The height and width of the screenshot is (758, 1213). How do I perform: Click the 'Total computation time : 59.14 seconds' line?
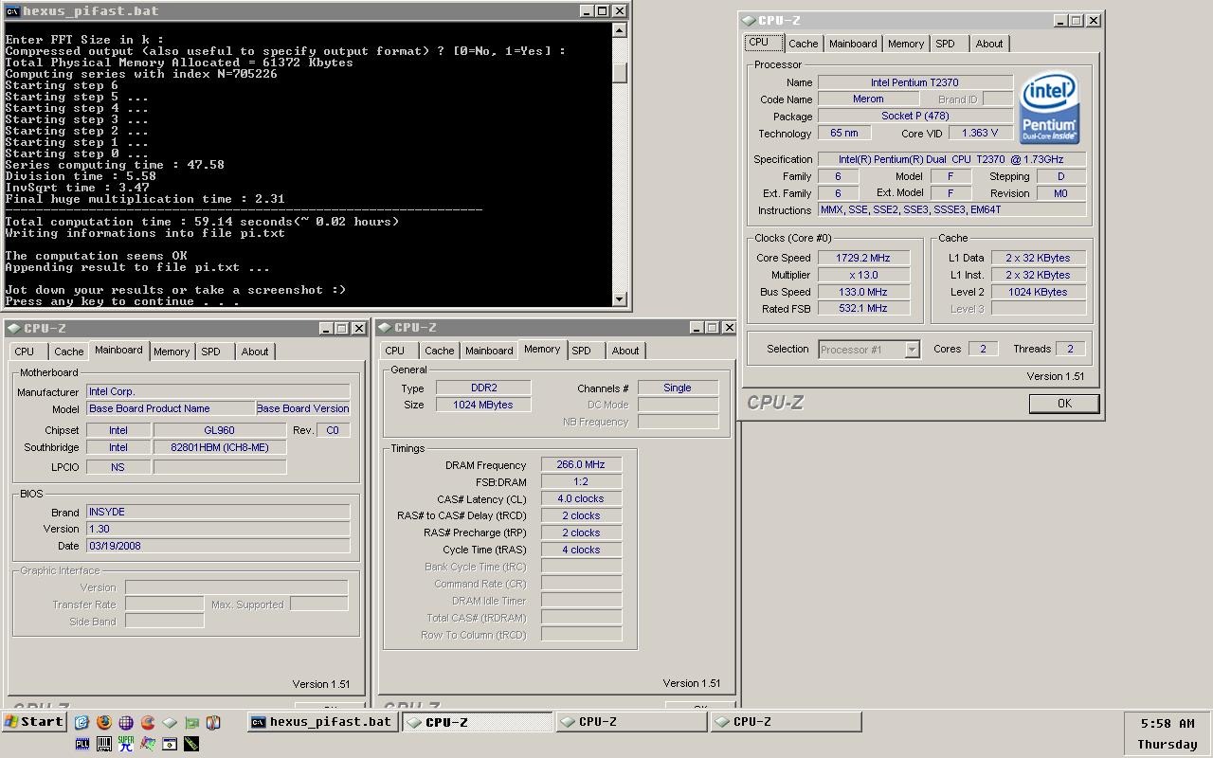tap(202, 222)
